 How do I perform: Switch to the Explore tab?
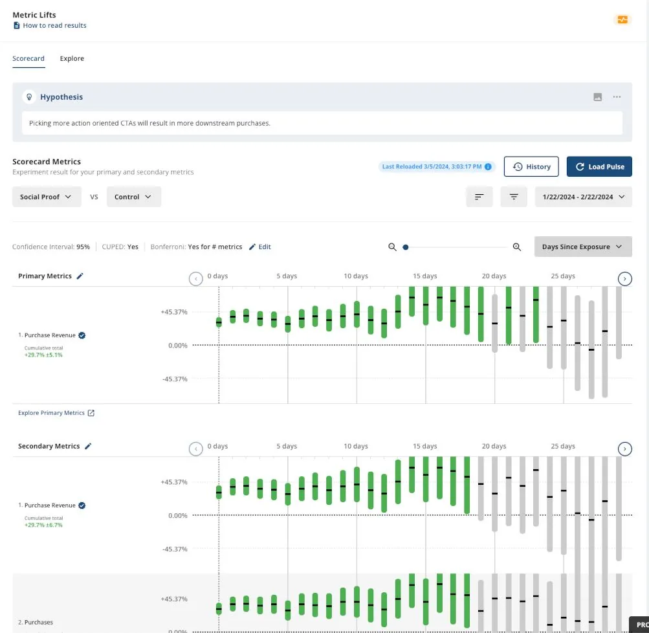(x=72, y=58)
